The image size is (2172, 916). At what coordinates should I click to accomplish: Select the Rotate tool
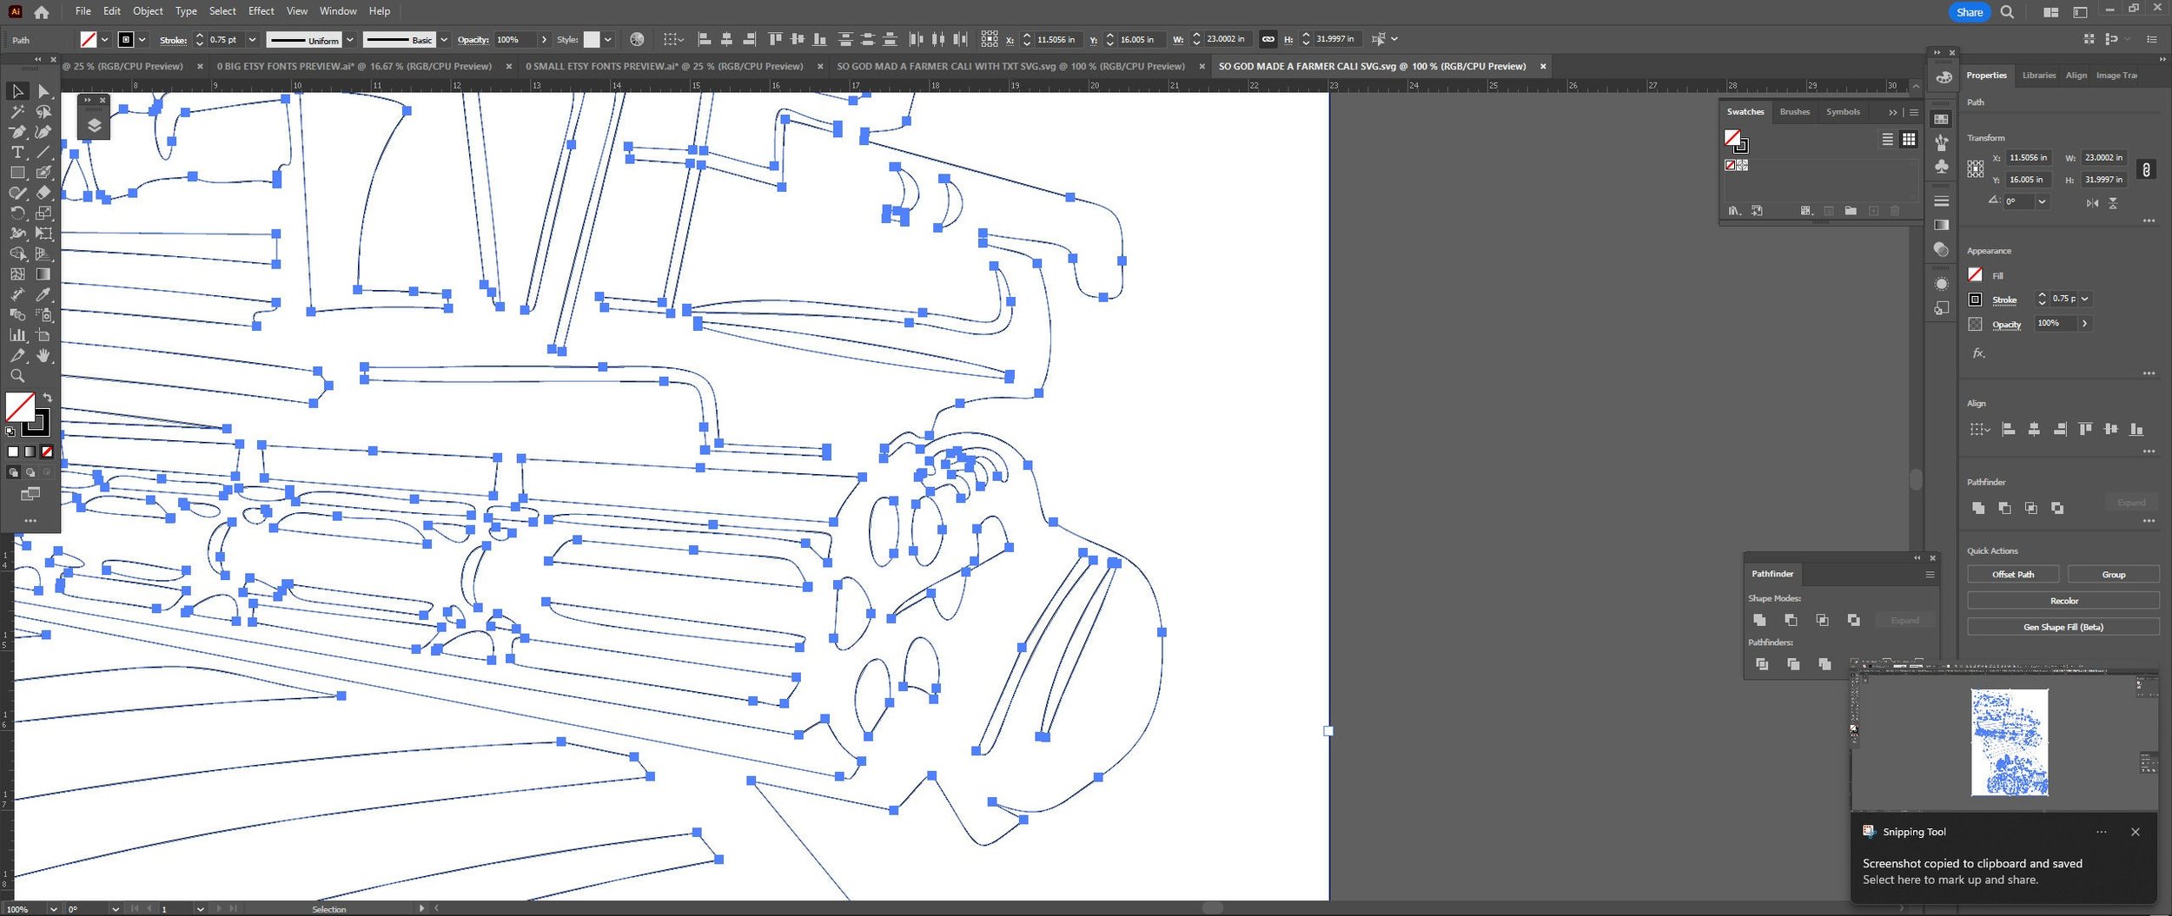point(17,213)
